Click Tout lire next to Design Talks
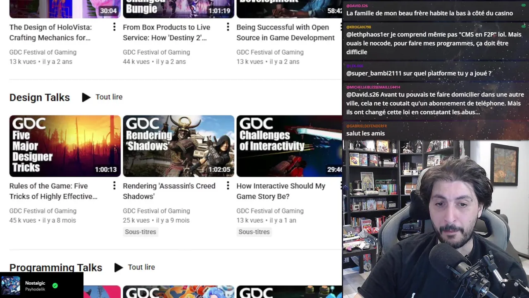The height and width of the screenshot is (298, 529). 109,97
